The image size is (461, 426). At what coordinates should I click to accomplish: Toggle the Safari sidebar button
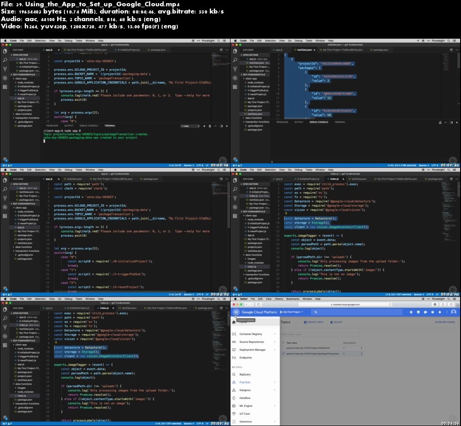[x=259, y=305]
